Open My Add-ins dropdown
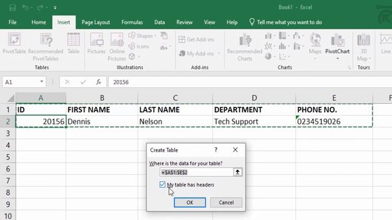This screenshot has height=220, width=392. tap(200, 53)
